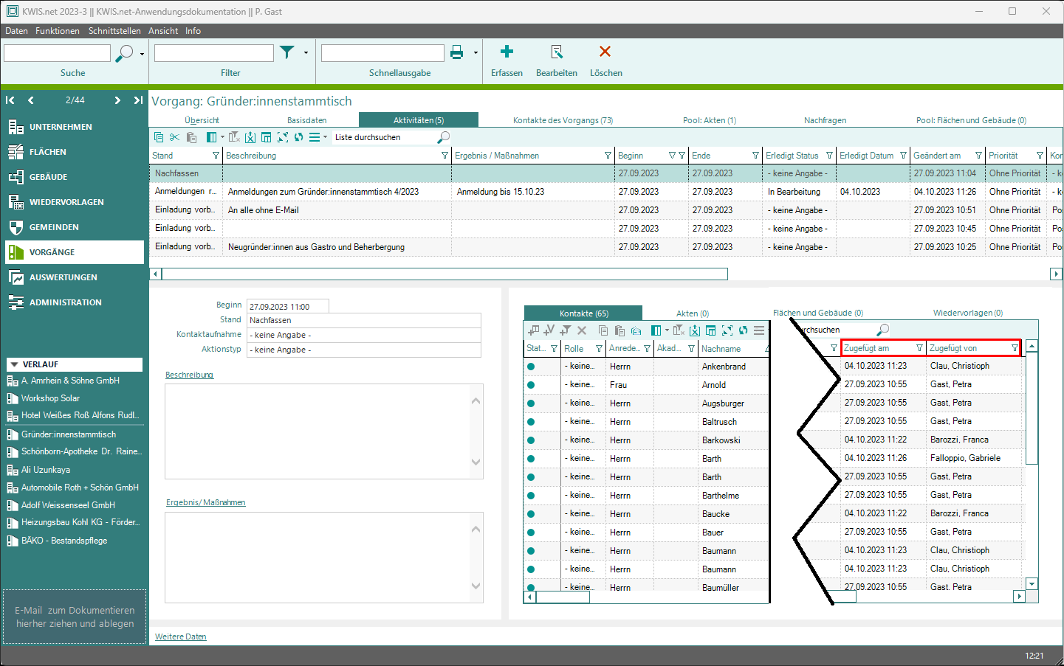Viewport: 1064px width, 666px height.
Task: Click the delete X icon in Kontakte toolbar
Action: [582, 330]
